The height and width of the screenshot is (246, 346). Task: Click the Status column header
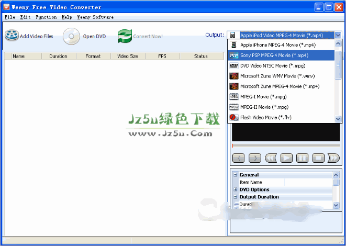click(x=201, y=56)
